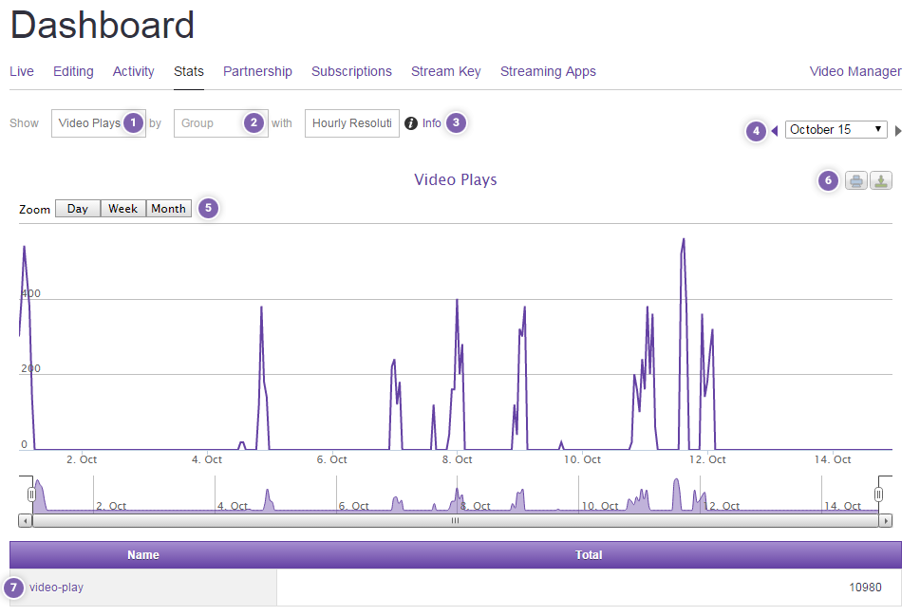Go to previous date using left arrow
Screen dimensions: 920x616
tap(774, 130)
